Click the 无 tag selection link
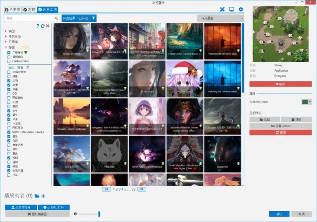The width and height of the screenshot is (317, 222). tap(28, 68)
